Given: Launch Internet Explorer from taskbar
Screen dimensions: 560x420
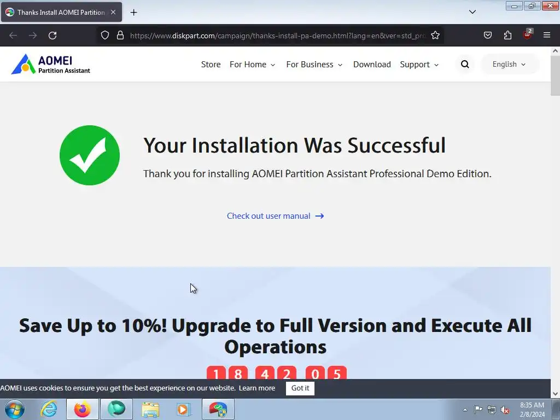Looking at the screenshot, I should tap(49, 409).
